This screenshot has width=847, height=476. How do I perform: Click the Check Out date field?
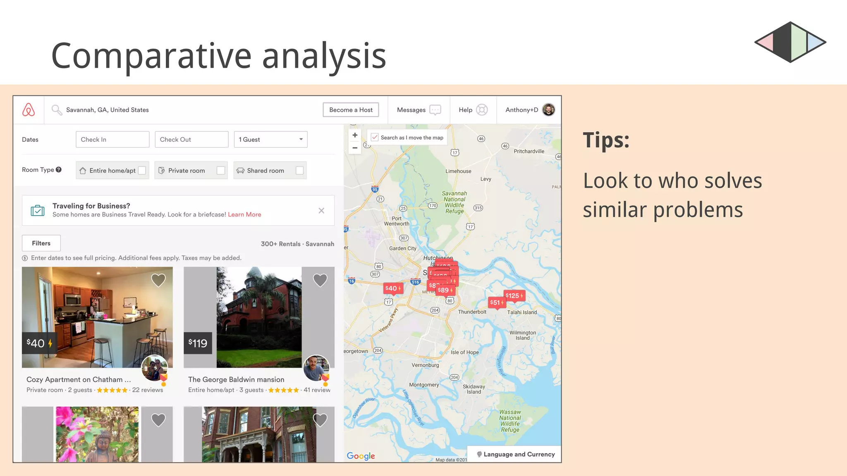point(191,139)
